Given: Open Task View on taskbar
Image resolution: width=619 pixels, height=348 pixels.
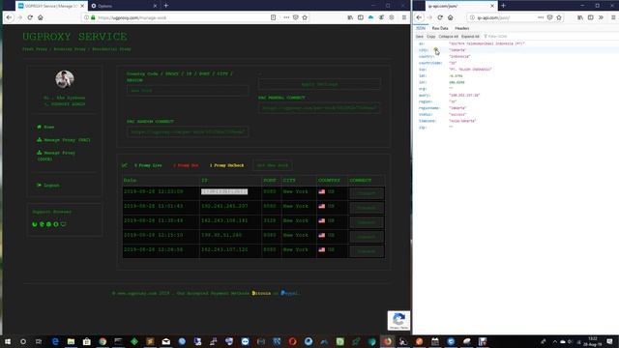Looking at the screenshot, I should [39, 341].
